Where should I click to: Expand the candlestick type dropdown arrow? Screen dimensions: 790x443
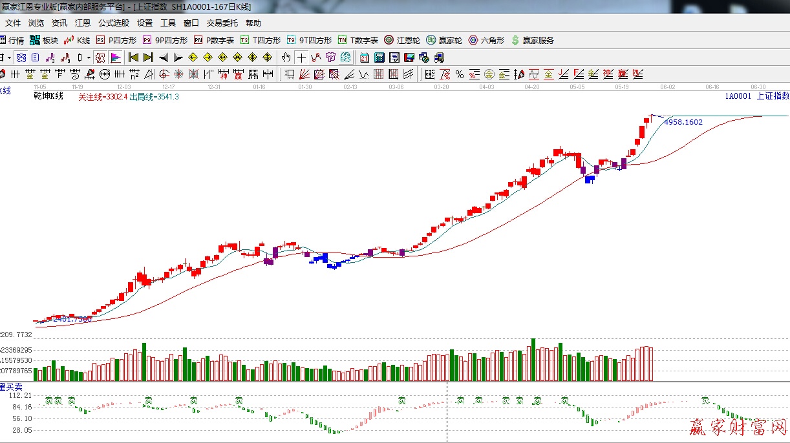[x=89, y=57]
